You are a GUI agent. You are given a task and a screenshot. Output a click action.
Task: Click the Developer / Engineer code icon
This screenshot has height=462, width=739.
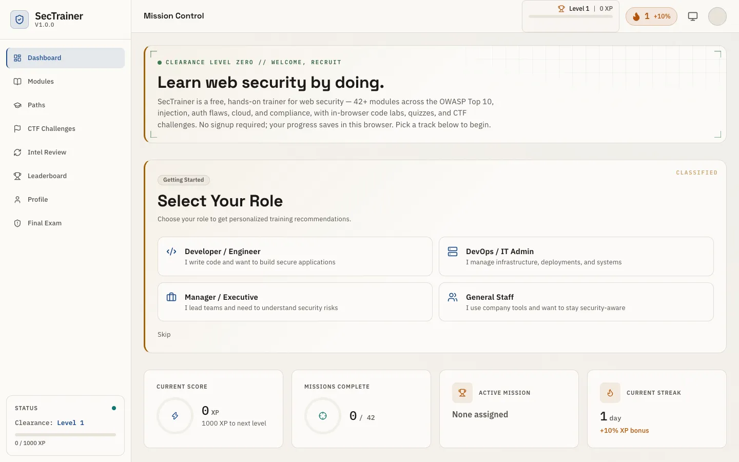coord(171,252)
